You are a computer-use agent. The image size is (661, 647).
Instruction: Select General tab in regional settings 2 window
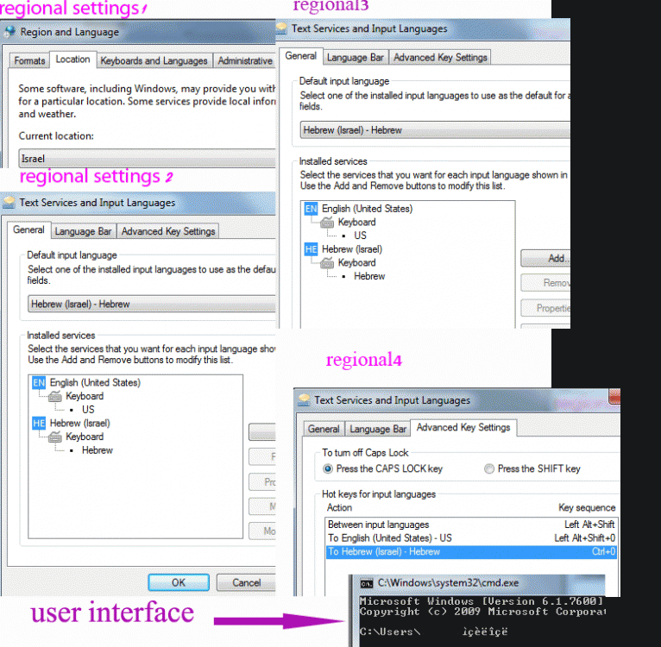point(28,230)
